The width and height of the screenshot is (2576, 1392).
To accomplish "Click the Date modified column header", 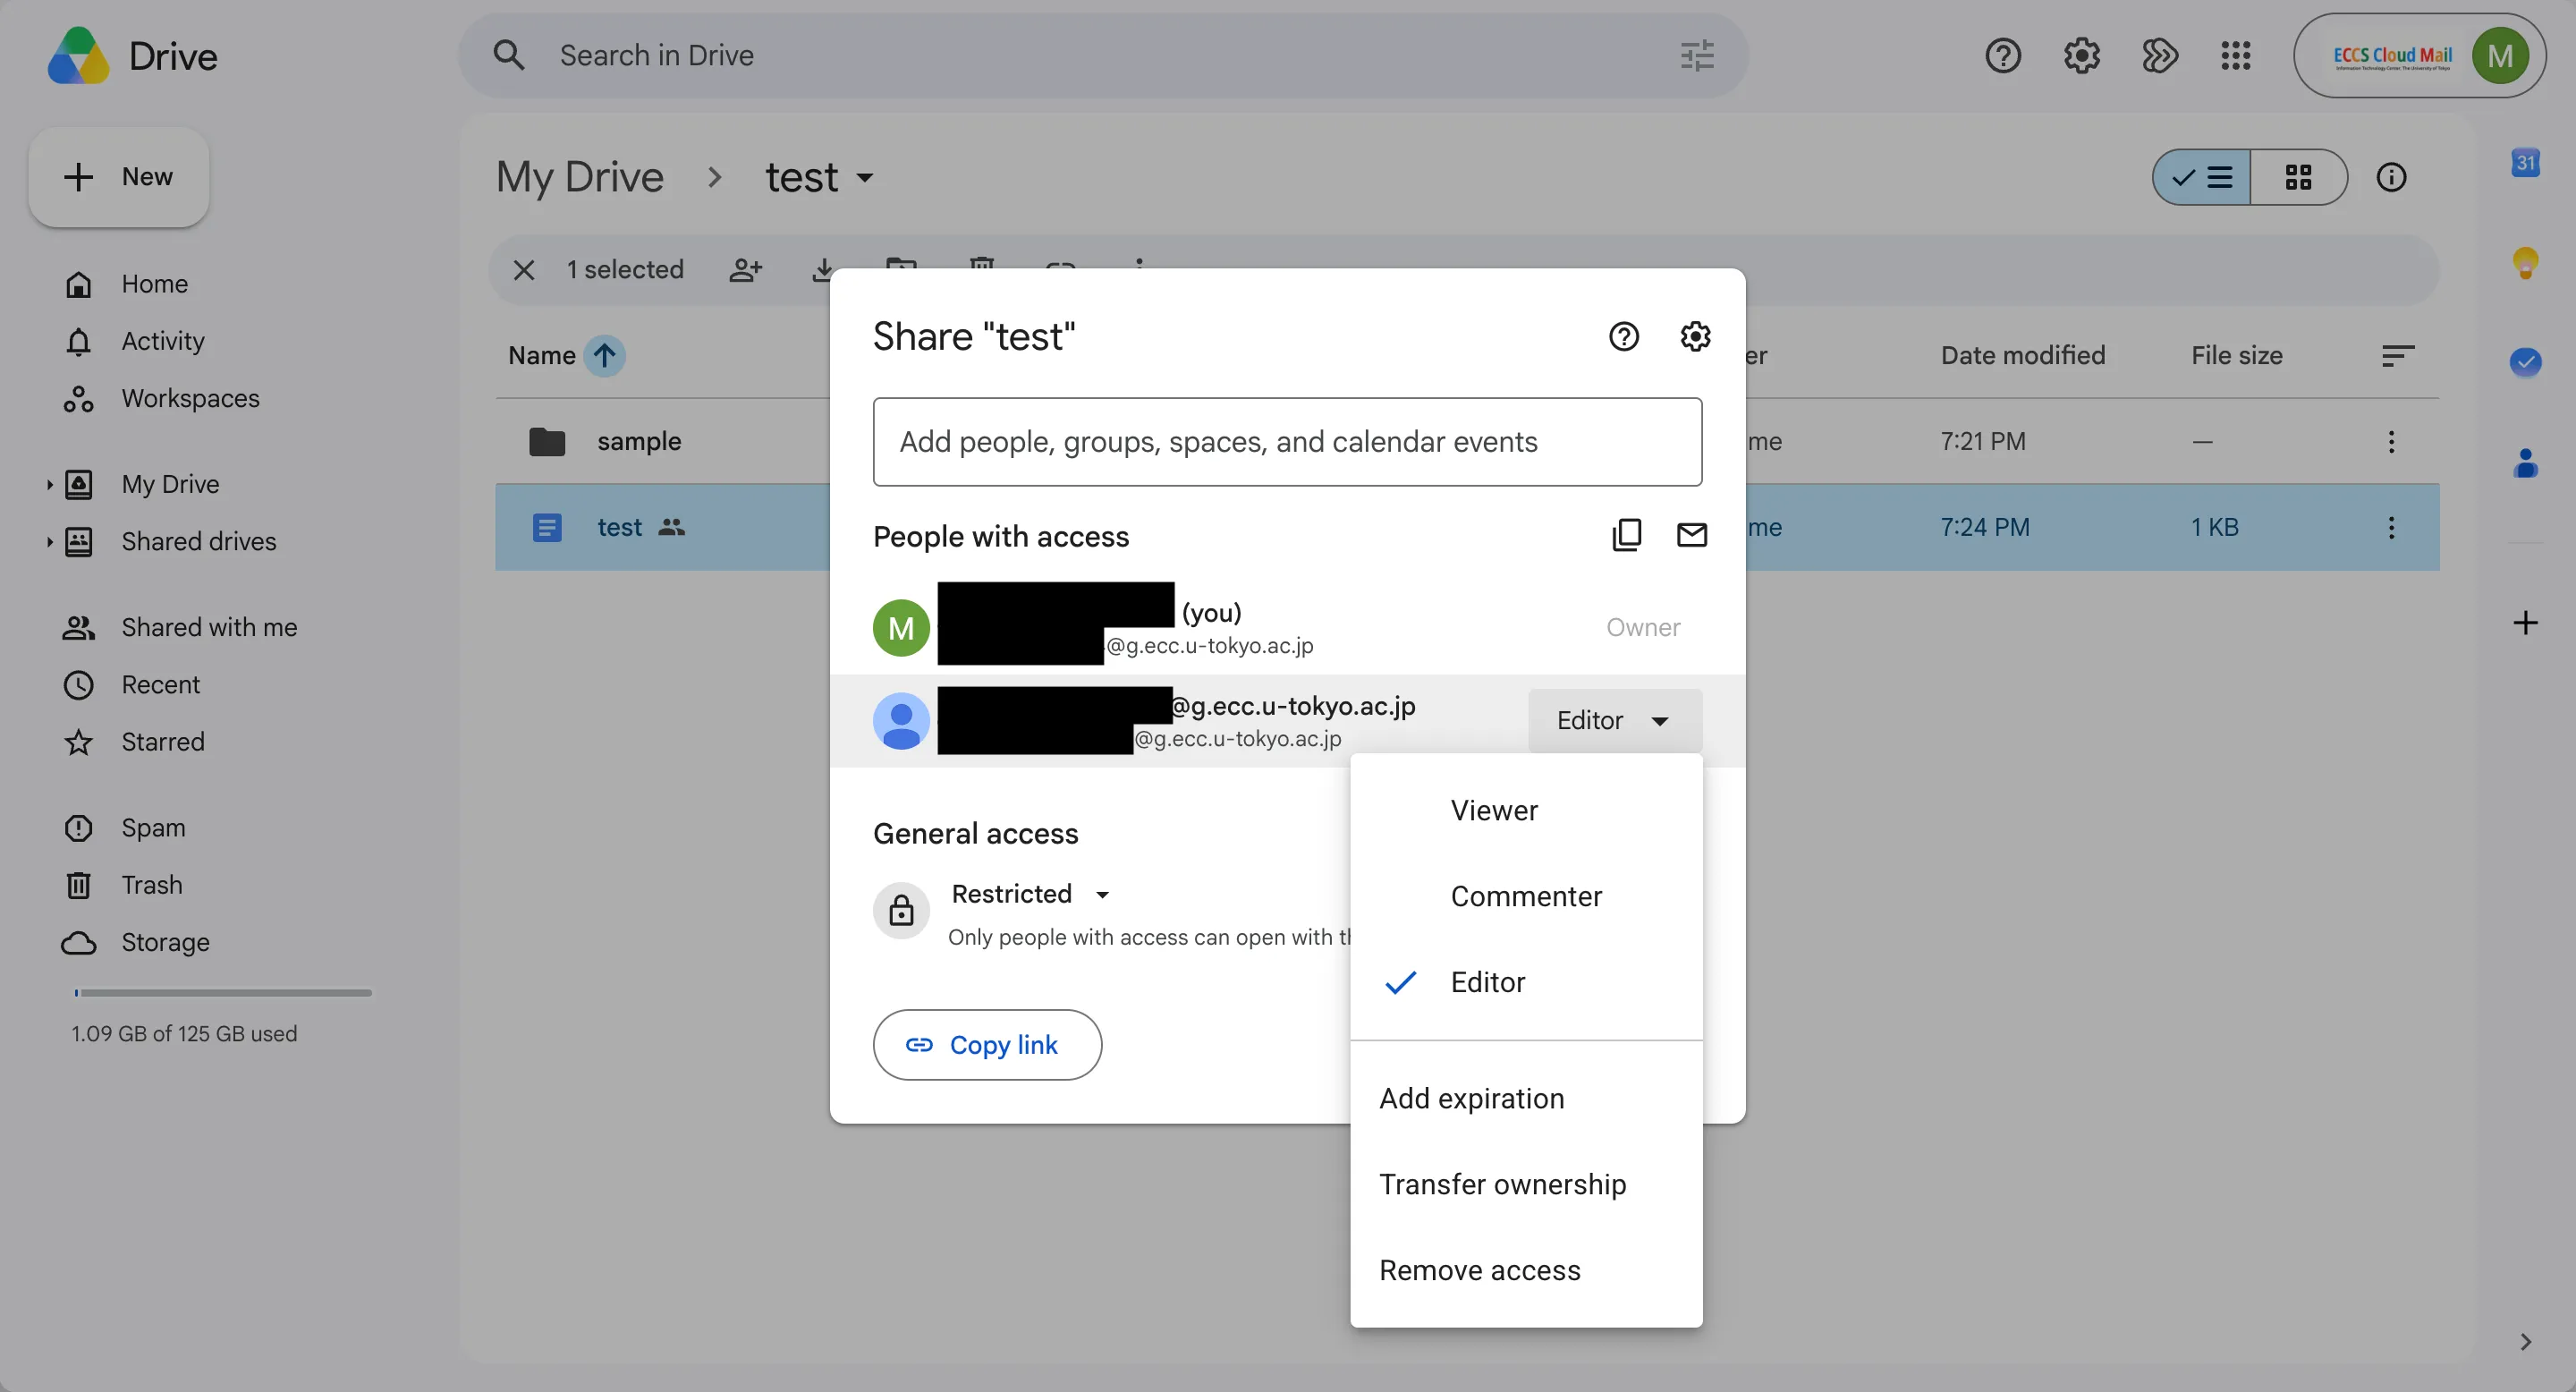I will tap(2023, 355).
